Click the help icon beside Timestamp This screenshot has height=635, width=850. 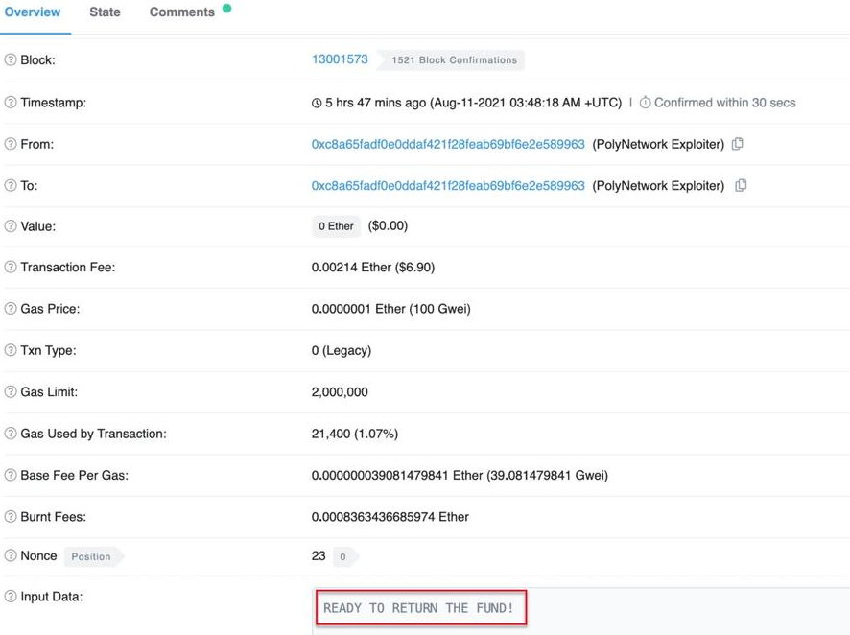(x=11, y=103)
